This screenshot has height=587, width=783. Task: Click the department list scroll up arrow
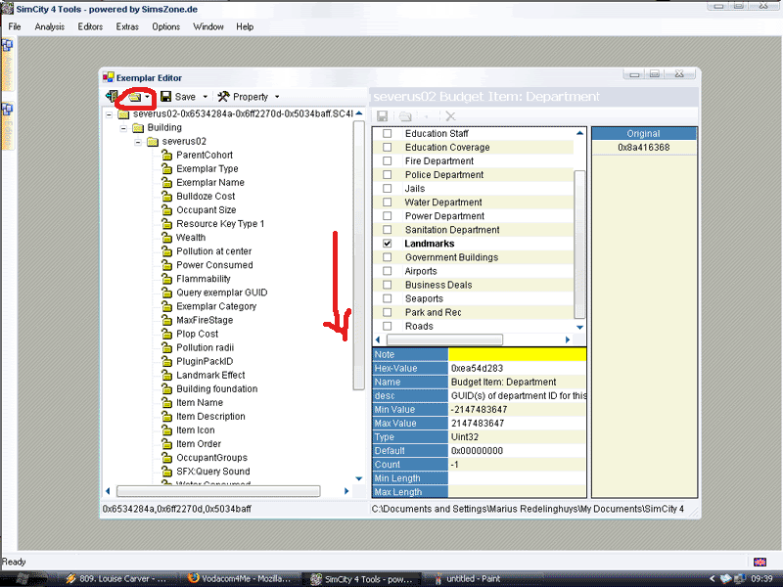point(579,133)
